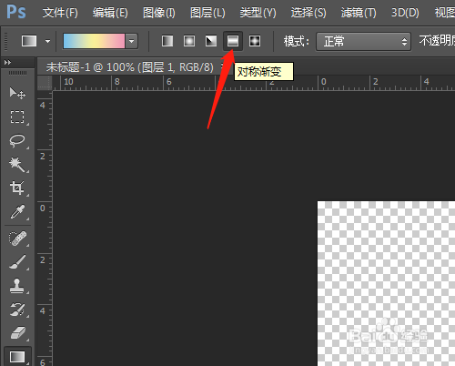This screenshot has height=366, width=455.
Task: Select the Healing Brush tool
Action: (17, 239)
